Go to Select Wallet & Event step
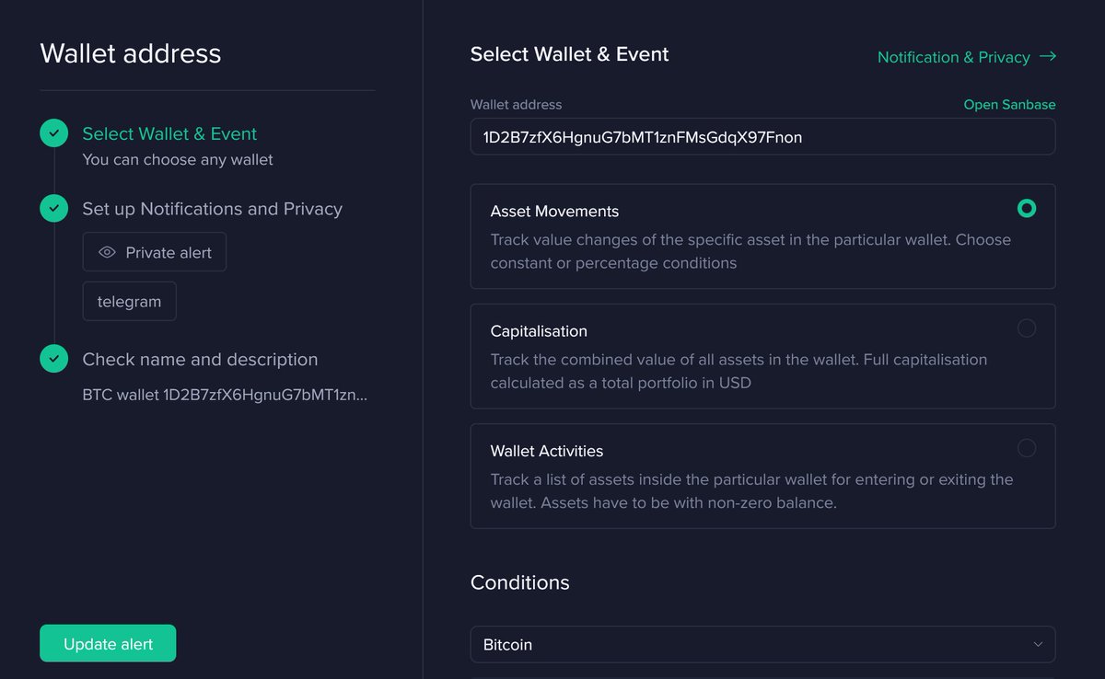 (x=169, y=134)
